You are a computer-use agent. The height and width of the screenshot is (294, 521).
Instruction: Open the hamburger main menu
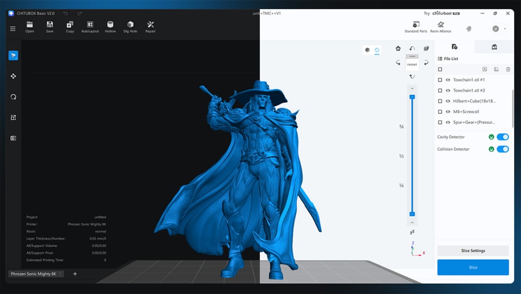click(x=13, y=28)
